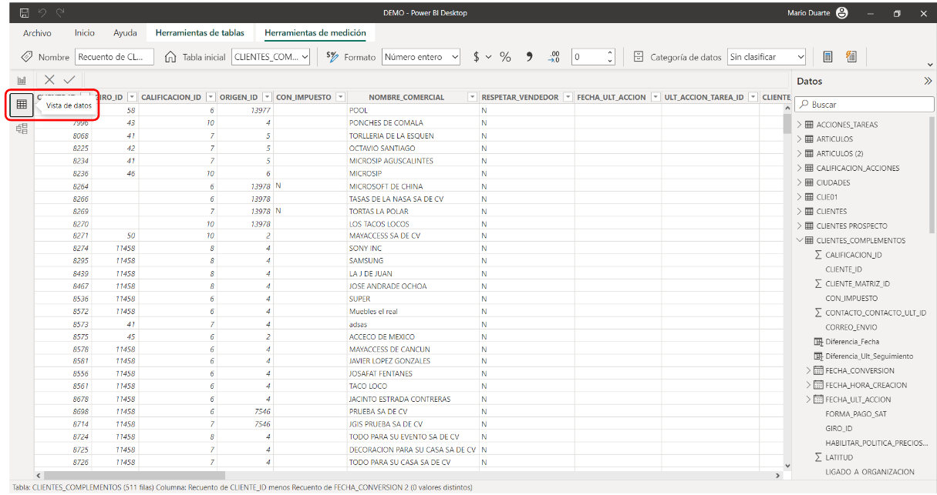Viewport: 937px width, 495px height.
Task: Click the save icon in title bar
Action: pyautogui.click(x=24, y=13)
